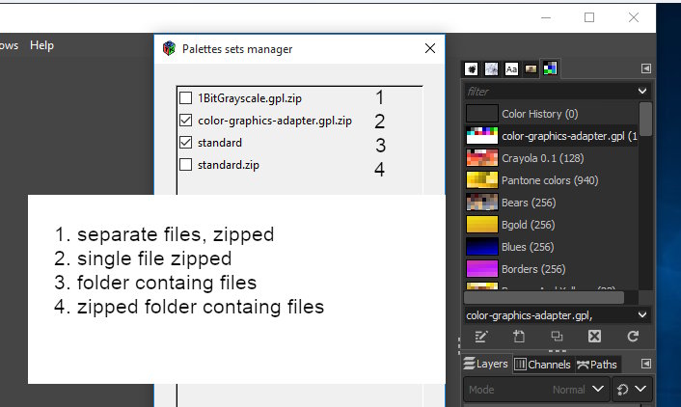This screenshot has width=681, height=407.
Task: Click the layer mode reset icon
Action: [x=622, y=390]
